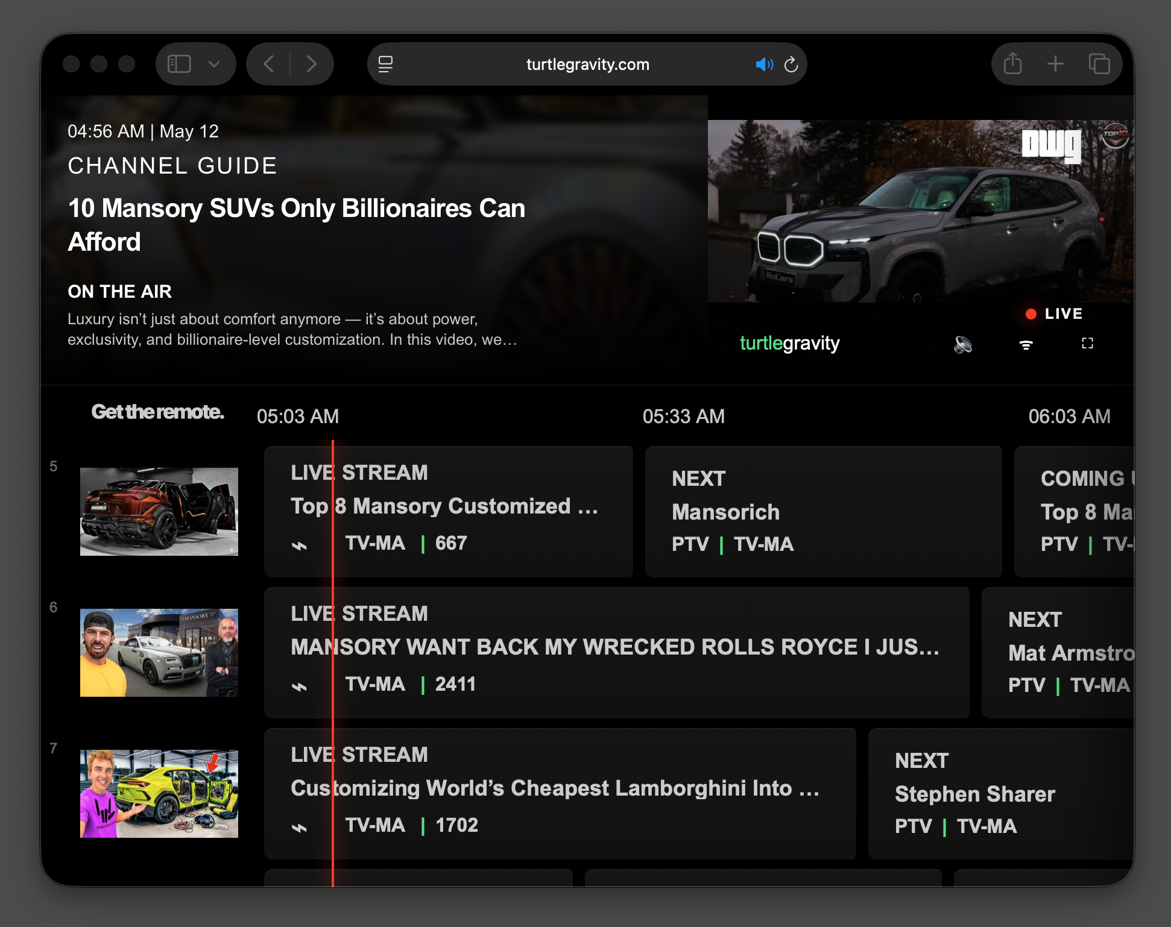Image resolution: width=1171 pixels, height=927 pixels.
Task: Go forward to the next page
Action: (311, 64)
